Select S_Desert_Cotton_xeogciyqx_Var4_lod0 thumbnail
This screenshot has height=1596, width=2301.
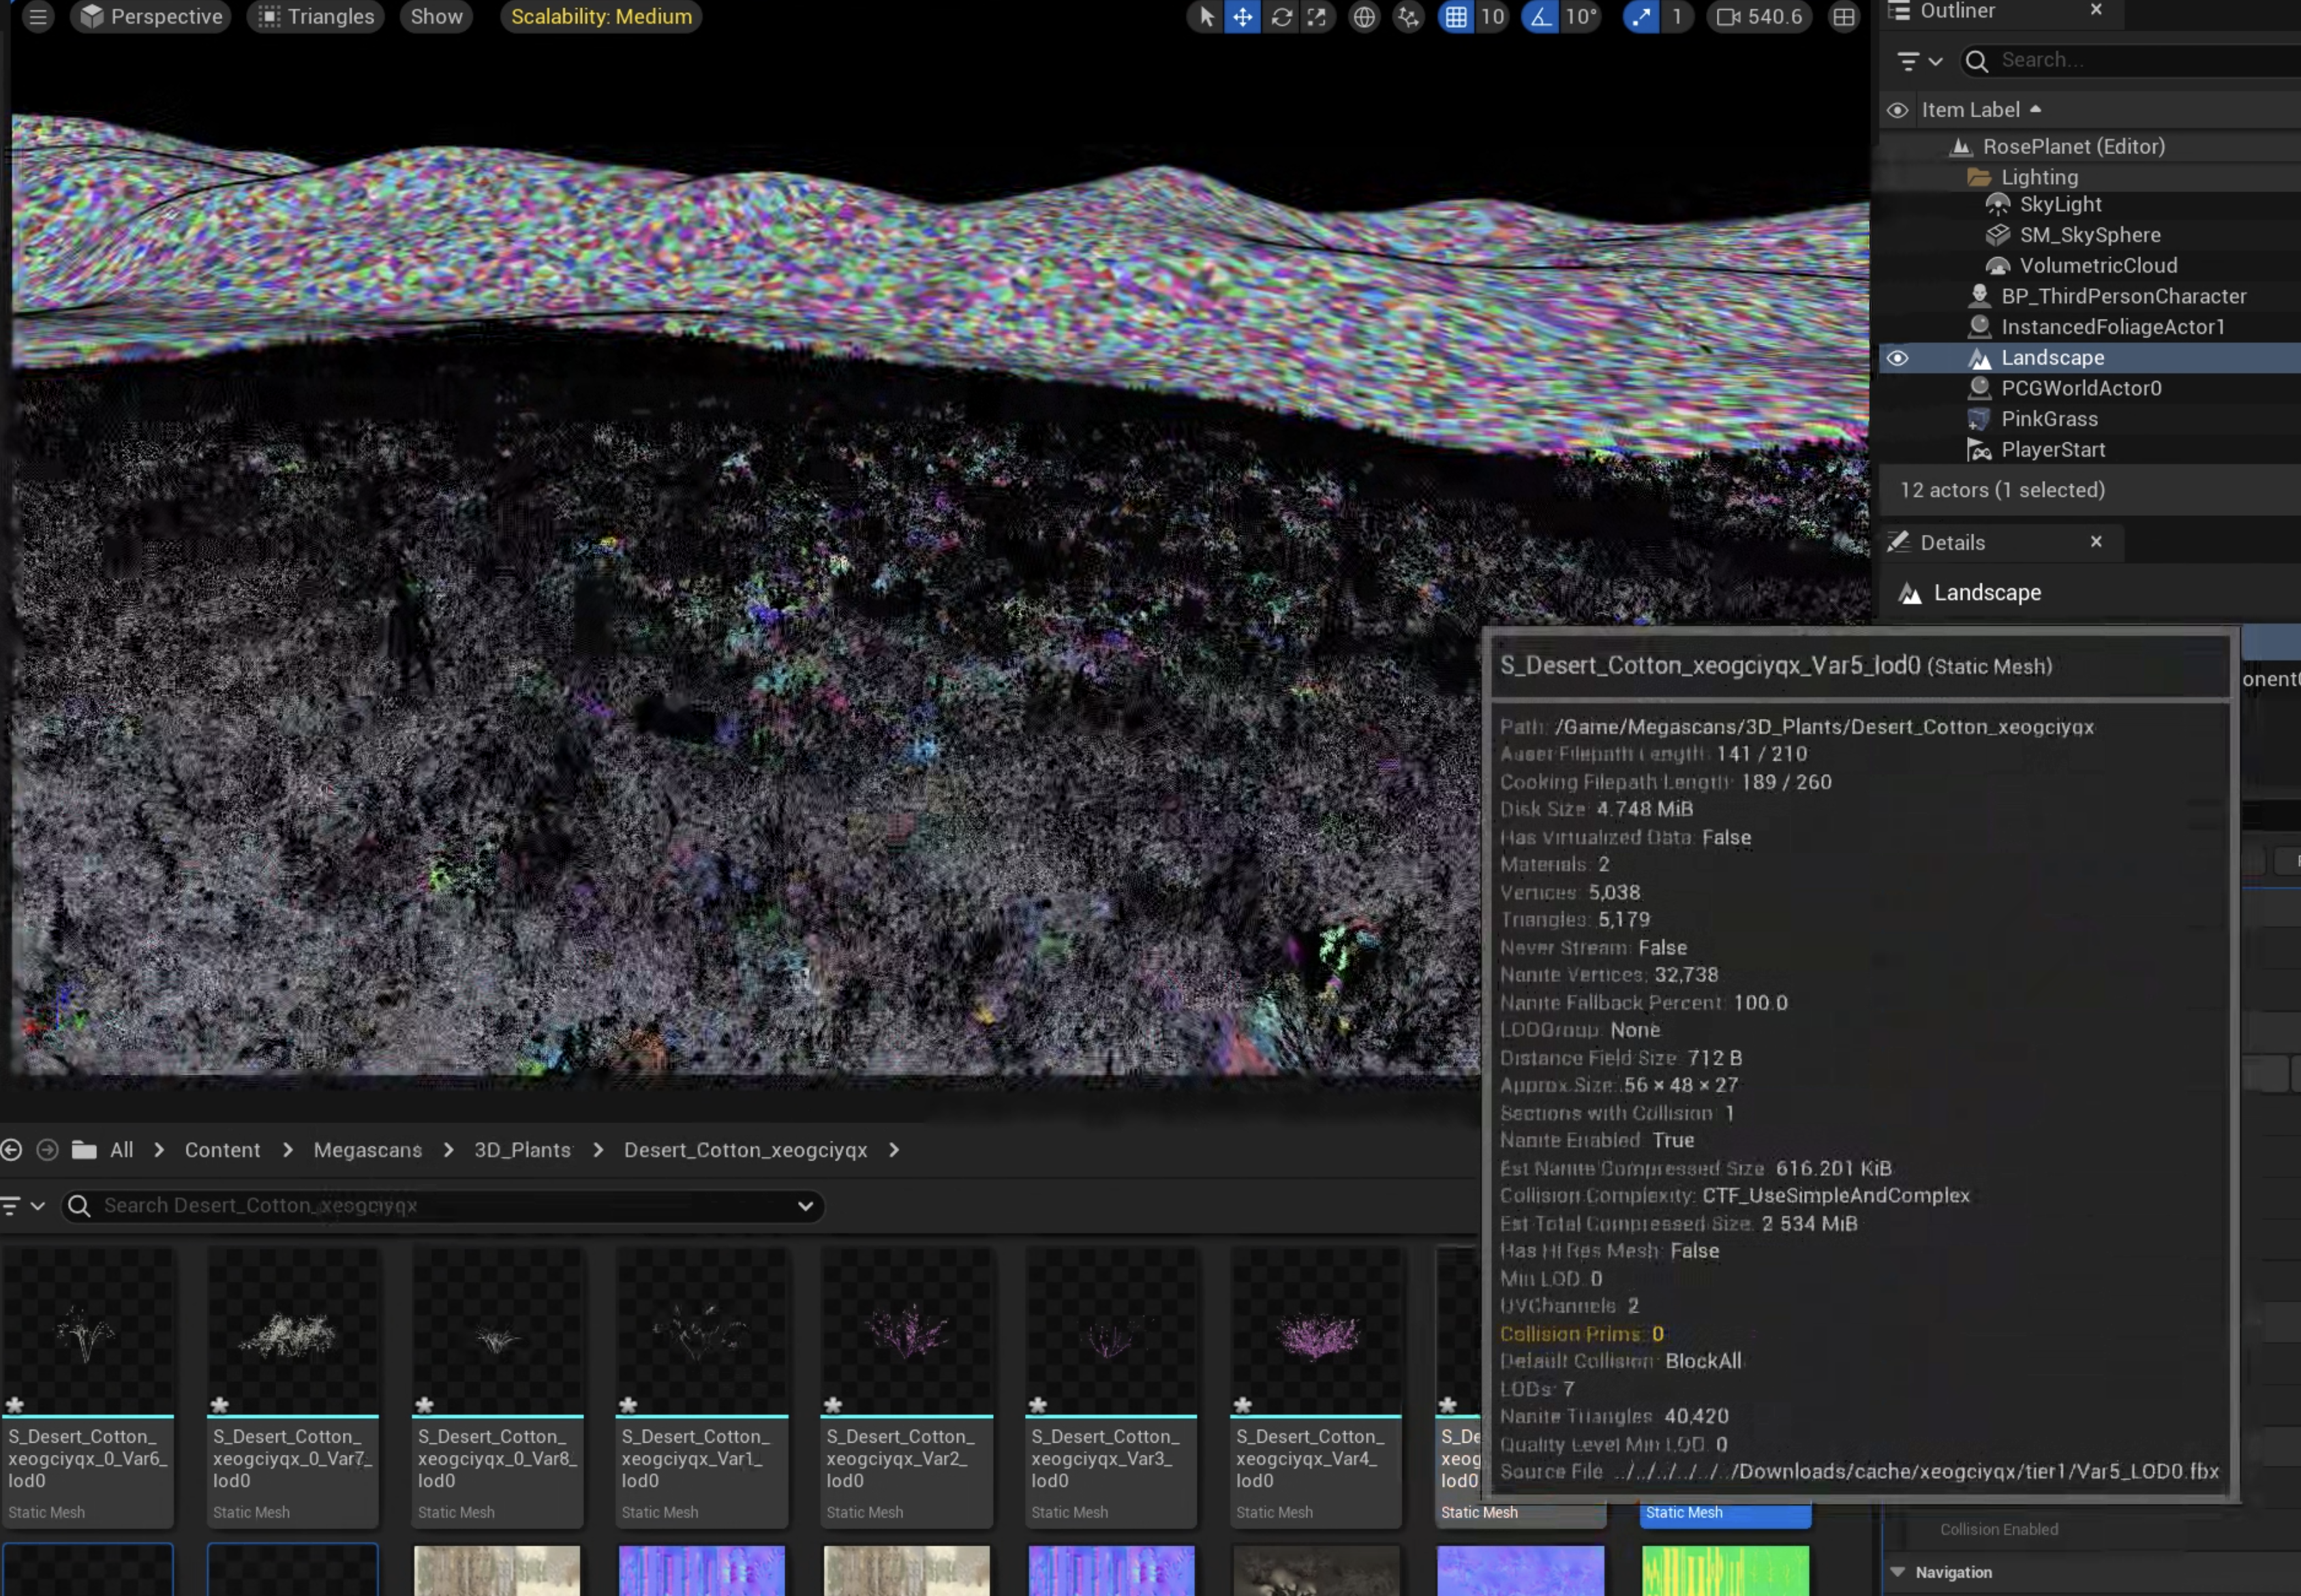1316,1387
